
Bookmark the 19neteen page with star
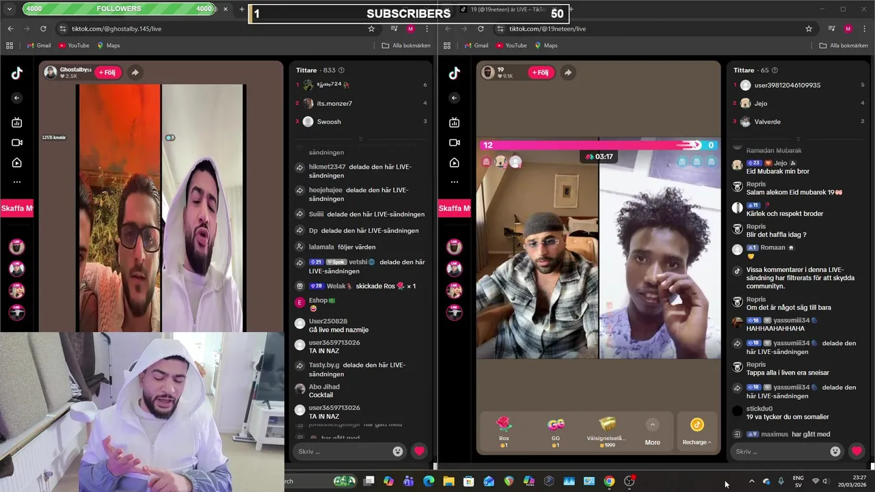click(809, 29)
